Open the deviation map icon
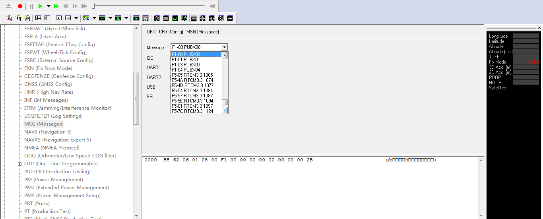Viewport: 543px width, 219px height. (145, 18)
